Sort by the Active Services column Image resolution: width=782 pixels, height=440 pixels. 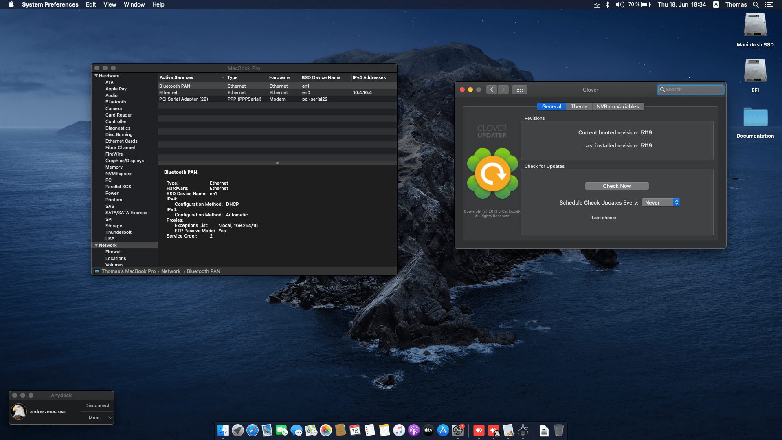[x=192, y=77]
